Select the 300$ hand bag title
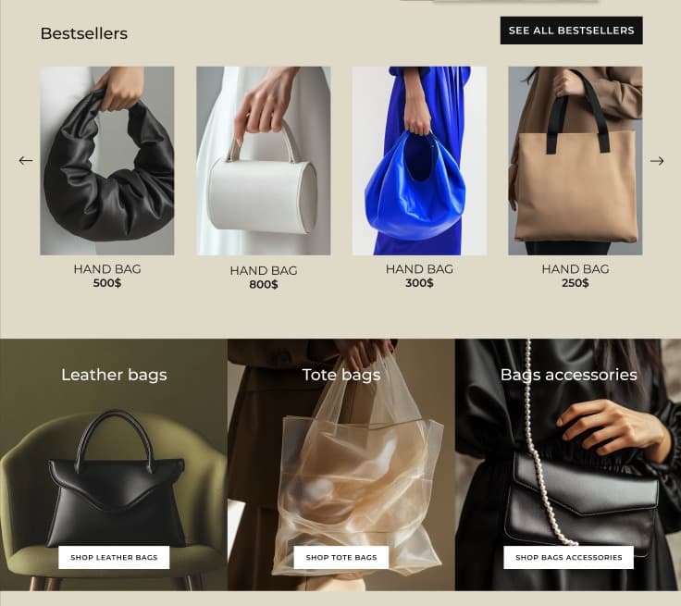The width and height of the screenshot is (681, 606). click(x=419, y=269)
